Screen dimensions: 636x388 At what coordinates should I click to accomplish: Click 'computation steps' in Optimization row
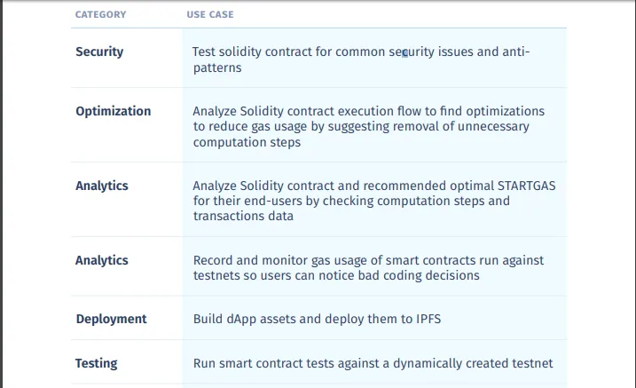247,142
